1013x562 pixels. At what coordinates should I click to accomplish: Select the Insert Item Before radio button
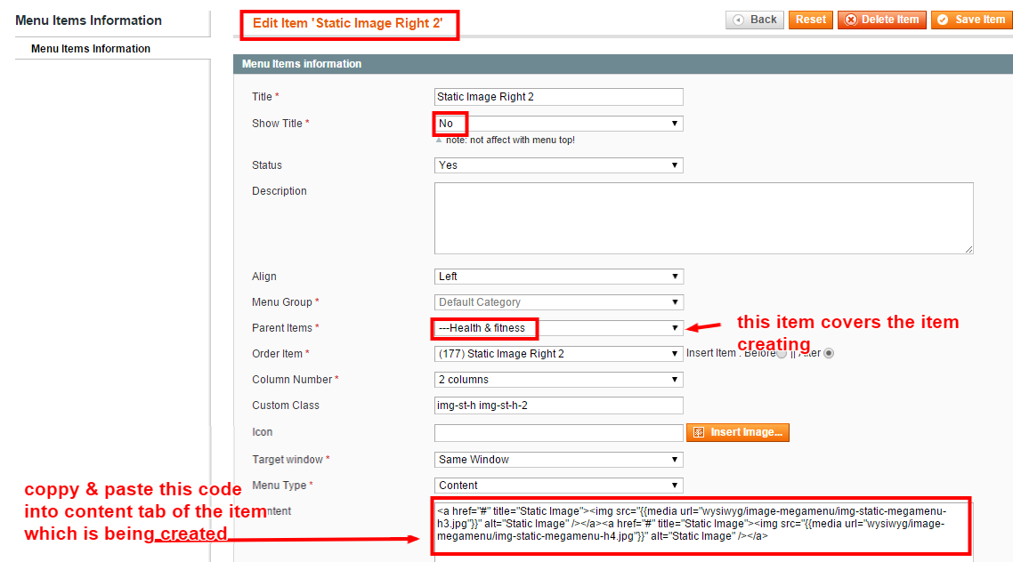click(782, 353)
